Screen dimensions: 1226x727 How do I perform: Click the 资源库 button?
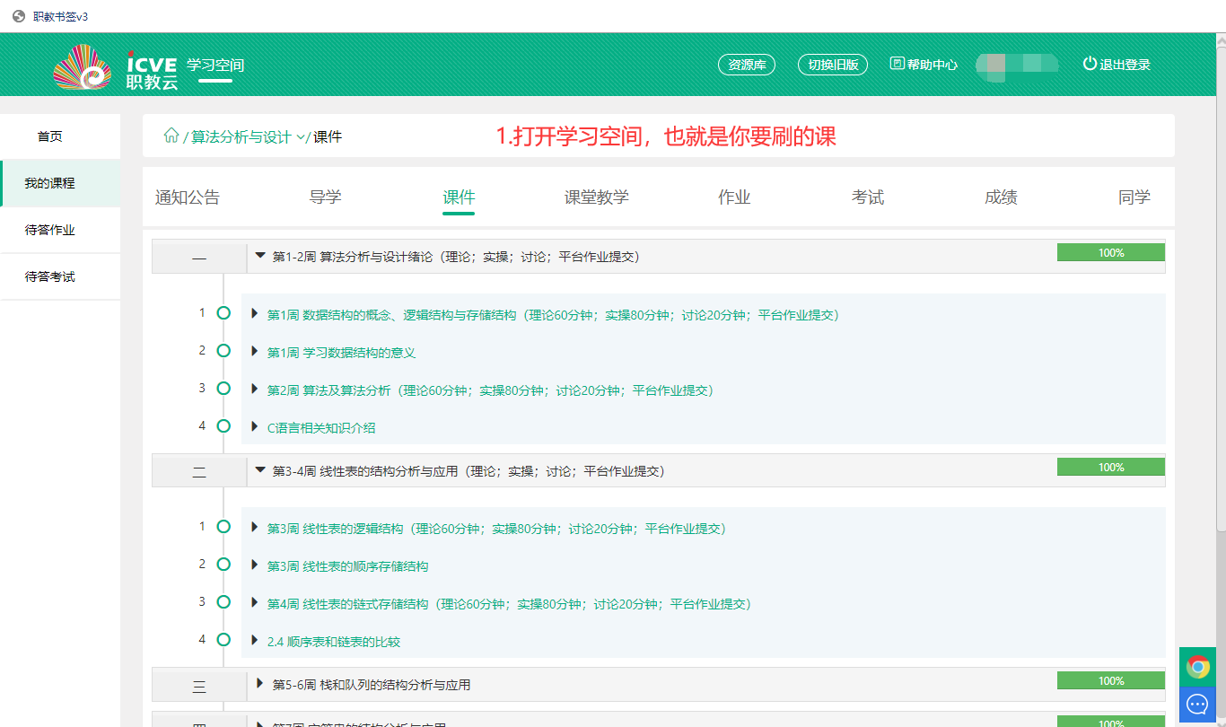click(747, 65)
